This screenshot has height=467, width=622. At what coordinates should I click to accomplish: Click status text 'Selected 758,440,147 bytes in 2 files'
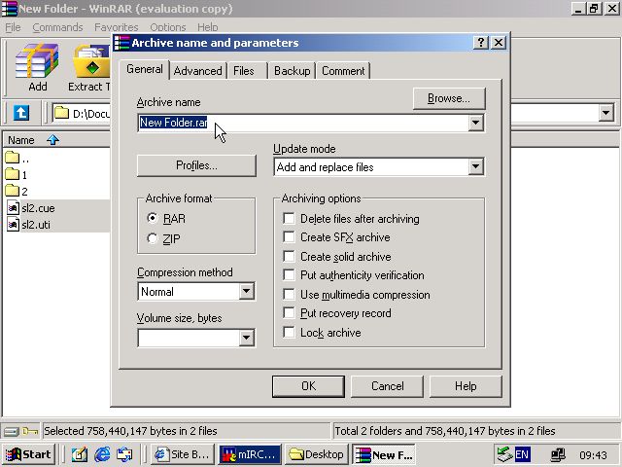[130, 431]
